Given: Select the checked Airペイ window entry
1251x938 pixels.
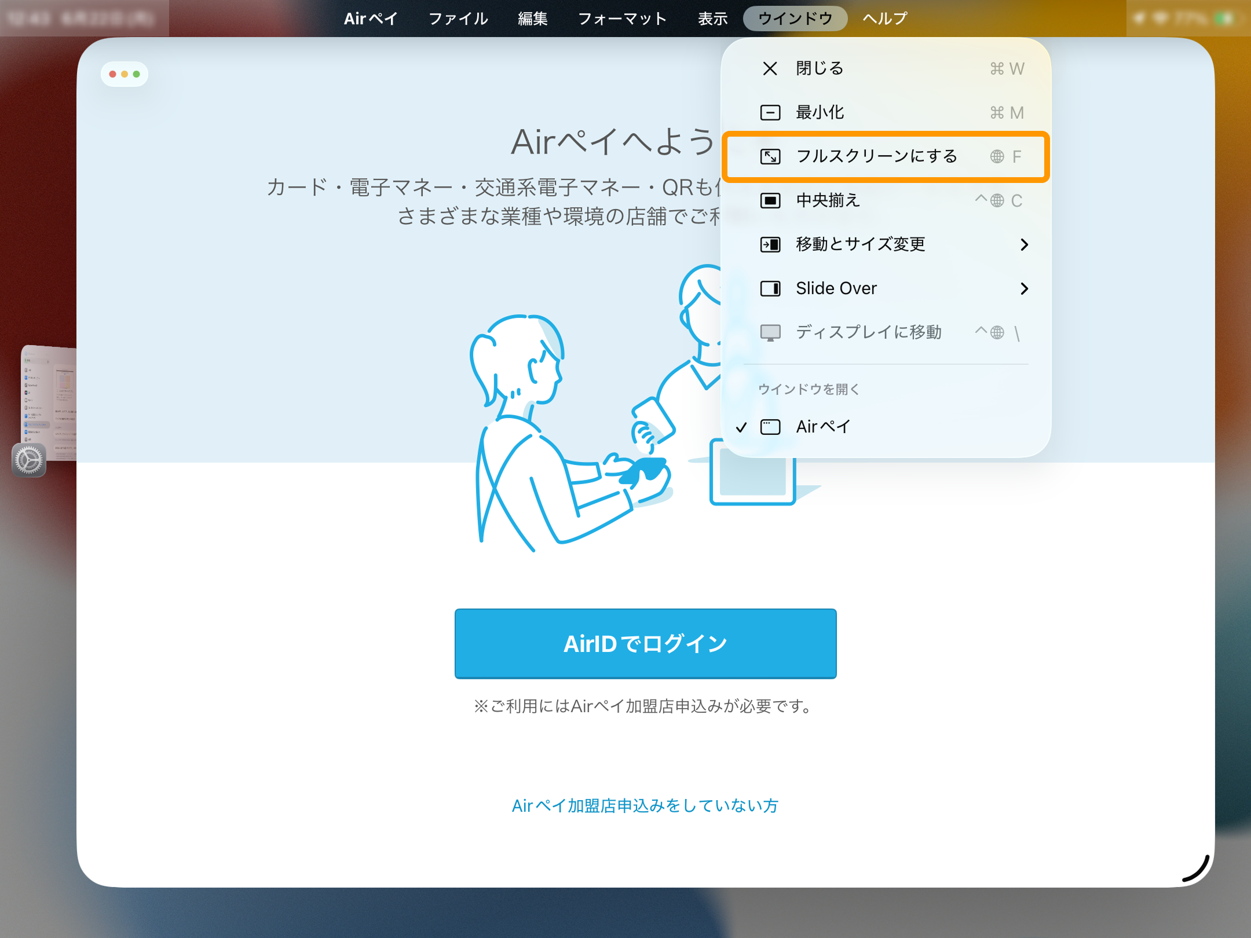Looking at the screenshot, I should pyautogui.click(x=886, y=427).
